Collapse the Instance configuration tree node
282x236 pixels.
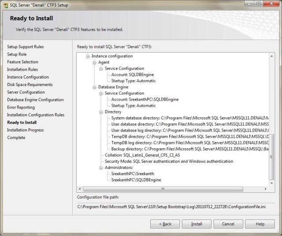[89, 56]
